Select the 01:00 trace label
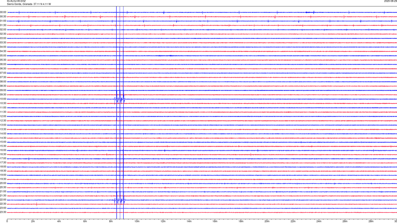This screenshot has height=223, width=397. [x=3, y=21]
